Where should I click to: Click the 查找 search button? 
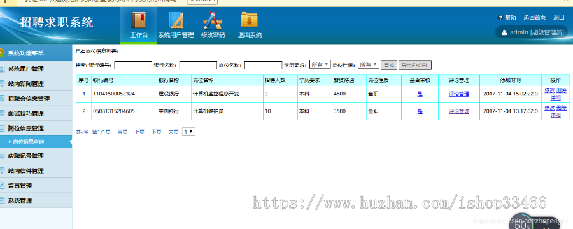(x=389, y=66)
